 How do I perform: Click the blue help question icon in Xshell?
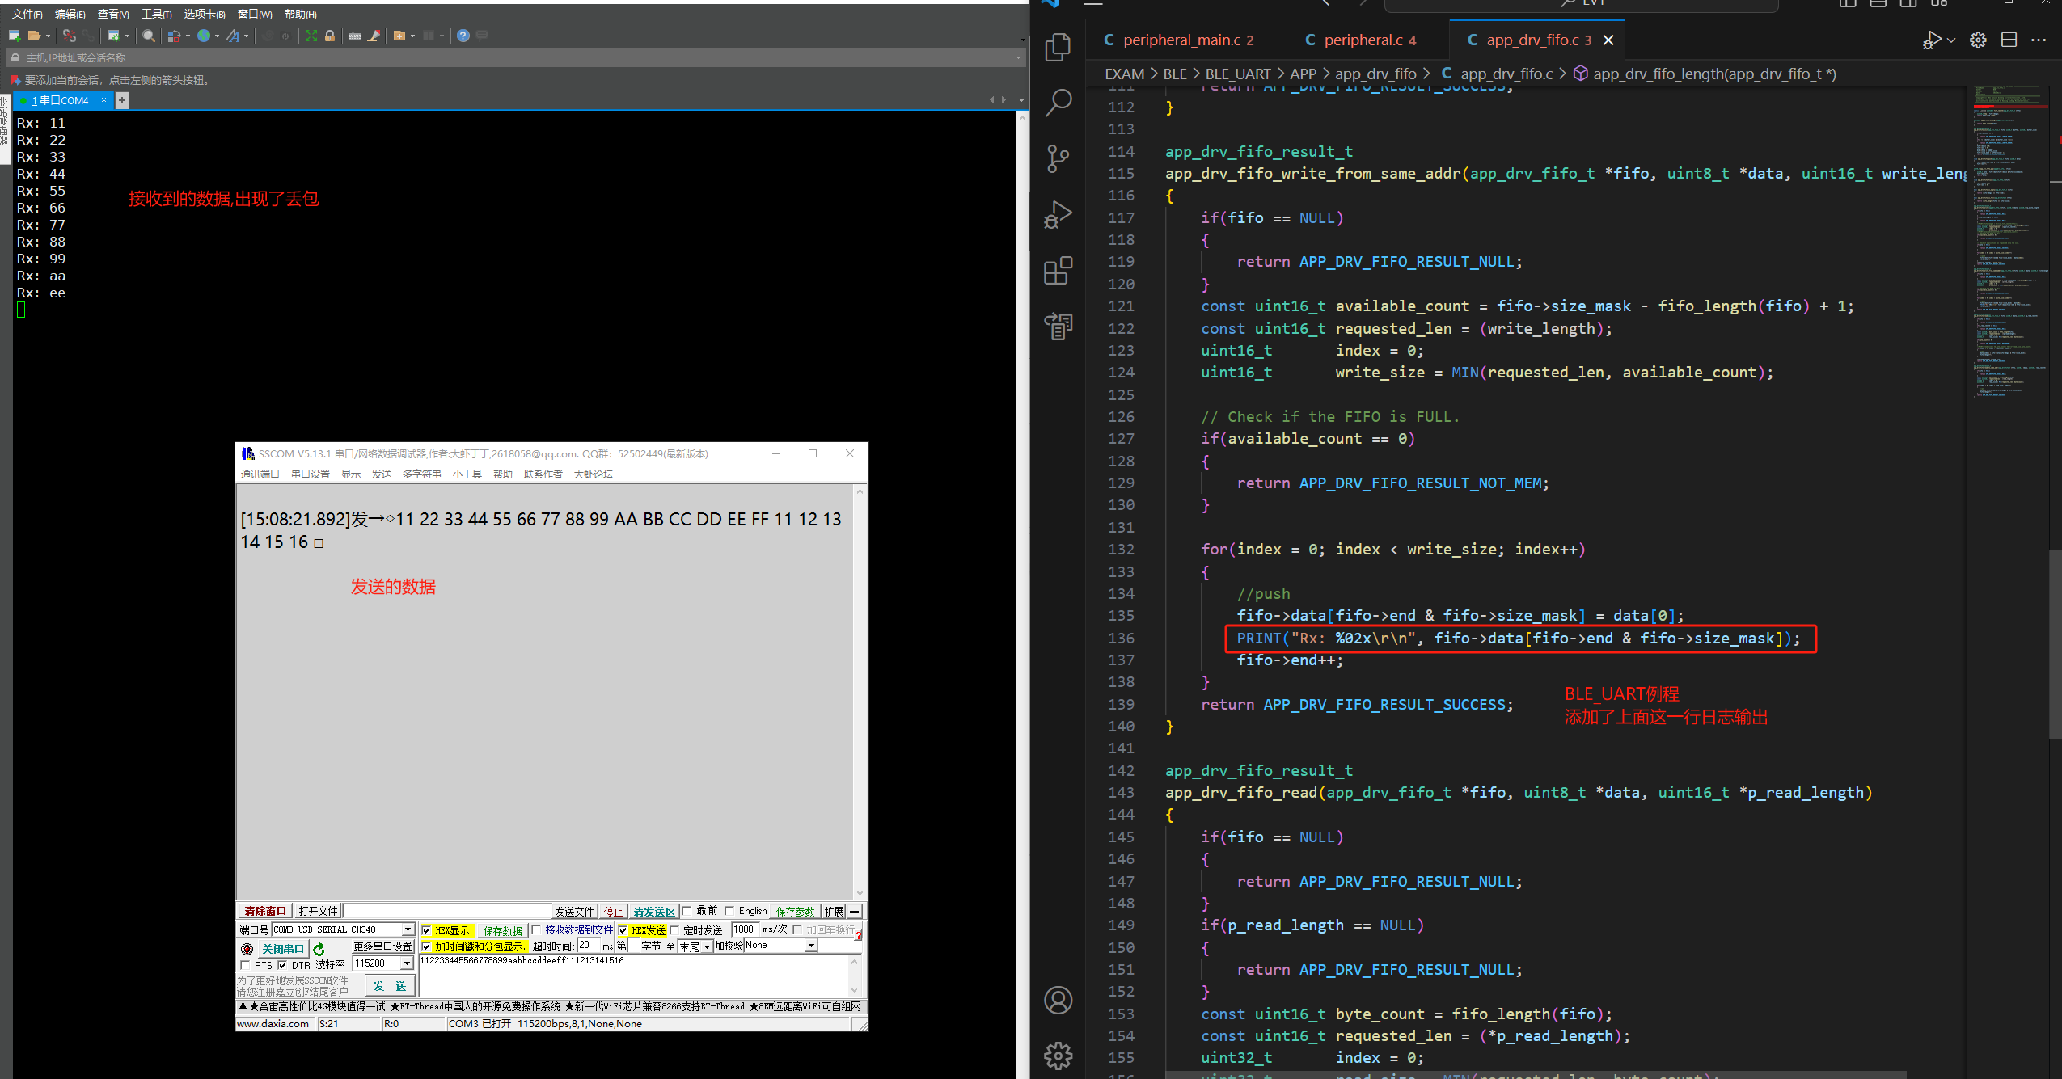pos(463,36)
